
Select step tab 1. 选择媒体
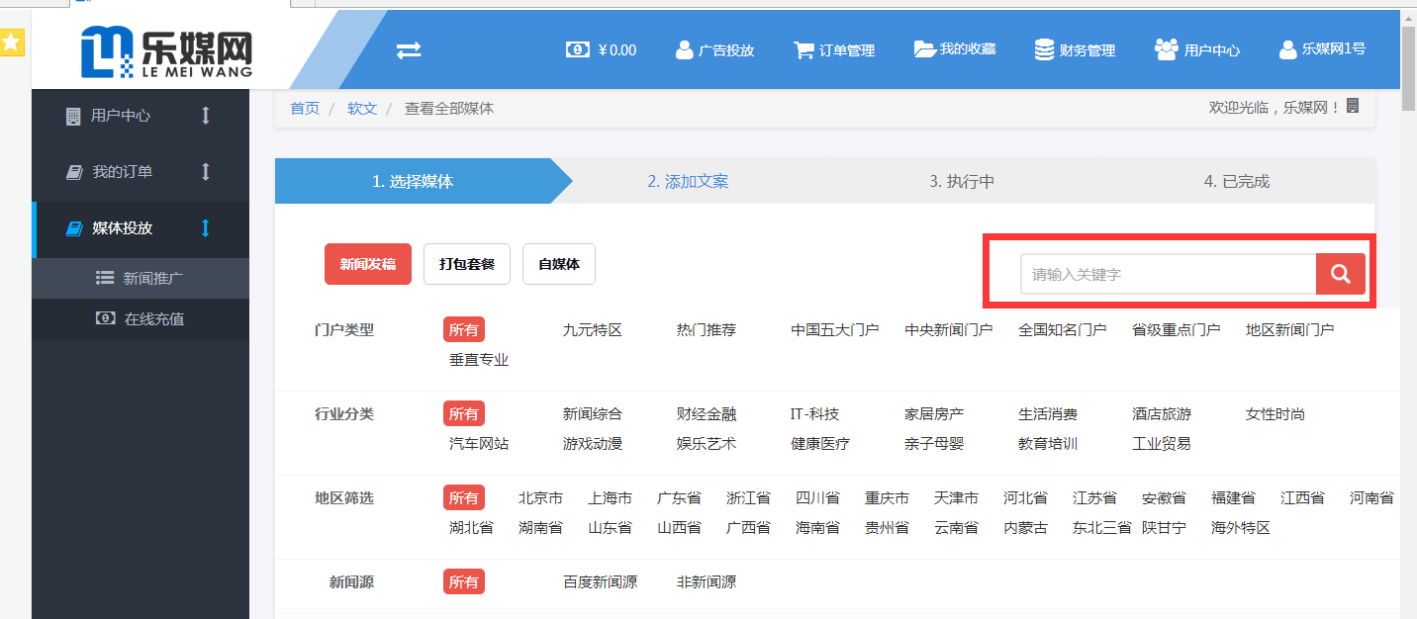(x=414, y=182)
